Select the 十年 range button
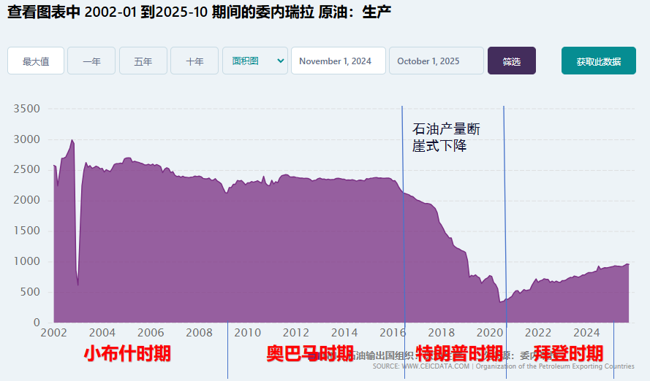Screen dimensions: 650x381 [194, 61]
